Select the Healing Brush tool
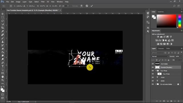Viewport: 183px width, 103px height. (x=3, y=35)
